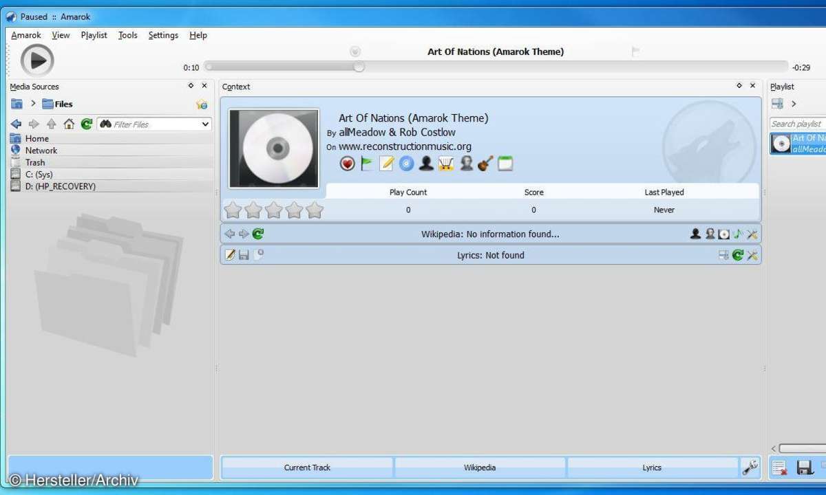Viewport: 826px width, 495px height.
Task: Rate track three stars
Action: coord(274,210)
